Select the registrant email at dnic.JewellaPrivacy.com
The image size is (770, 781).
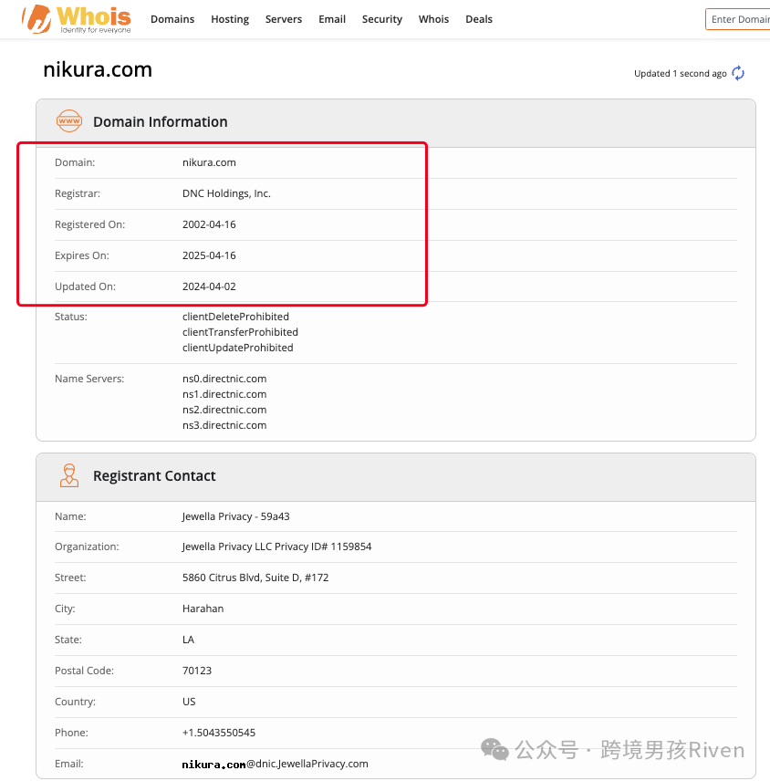pyautogui.click(x=275, y=764)
